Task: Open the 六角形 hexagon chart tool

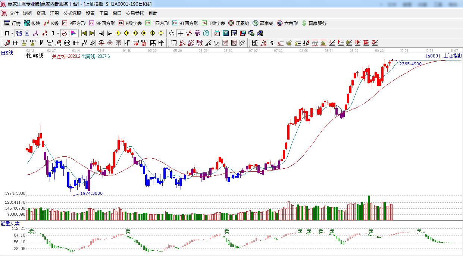Action: click(x=287, y=23)
